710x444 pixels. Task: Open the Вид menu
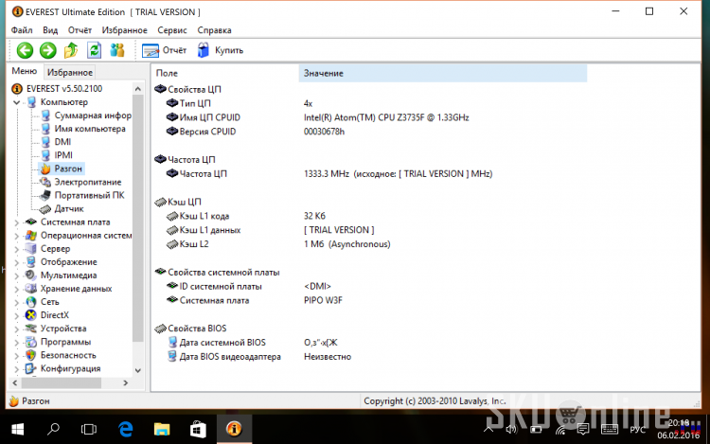coord(50,30)
